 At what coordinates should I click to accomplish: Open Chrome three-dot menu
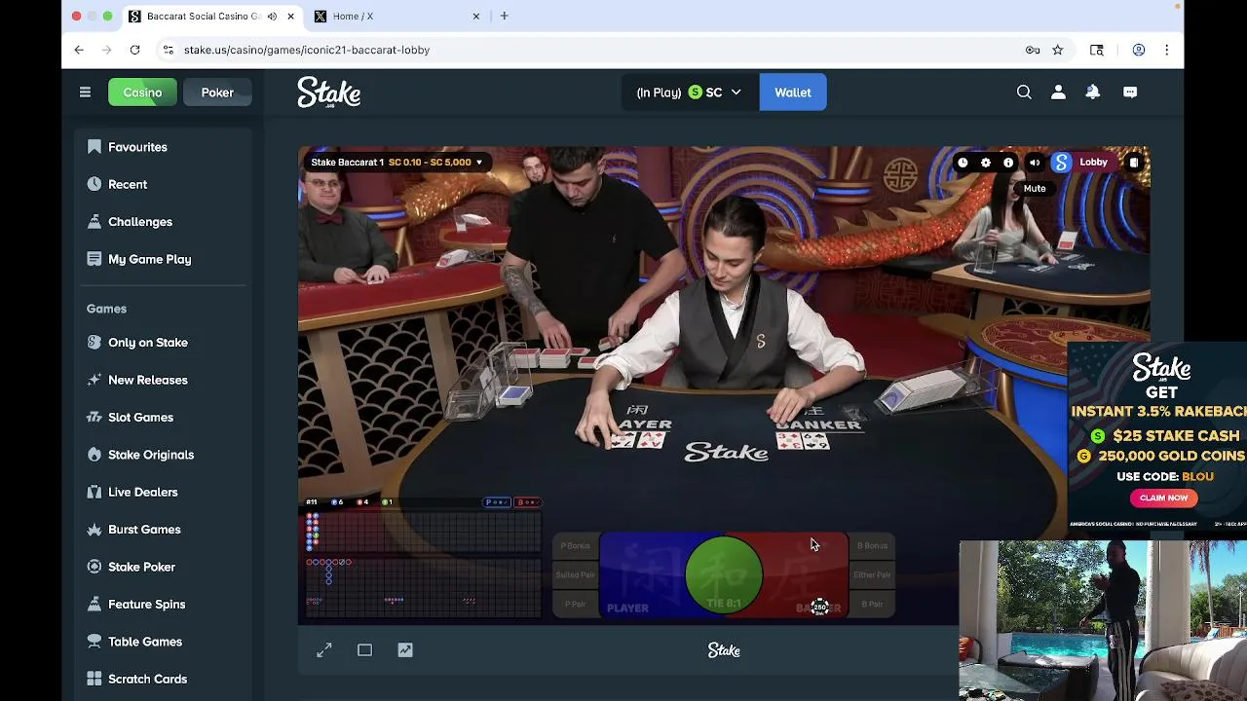[1166, 50]
